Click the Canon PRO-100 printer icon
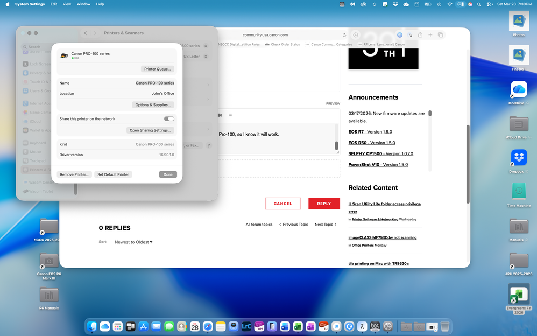 [64, 55]
